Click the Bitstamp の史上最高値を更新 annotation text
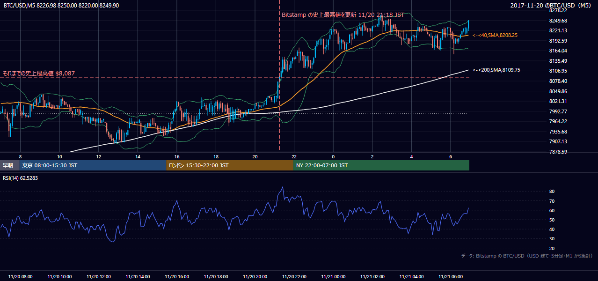Viewport: 598px width, 281px height. 343,15
